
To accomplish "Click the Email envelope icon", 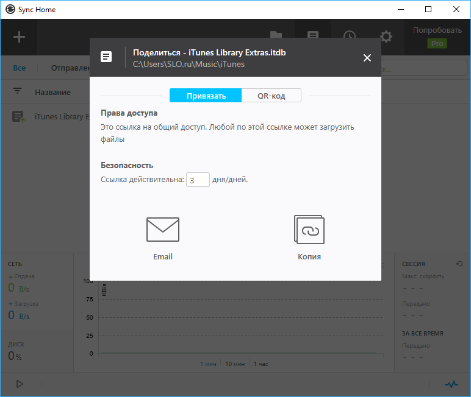I will pos(163,230).
